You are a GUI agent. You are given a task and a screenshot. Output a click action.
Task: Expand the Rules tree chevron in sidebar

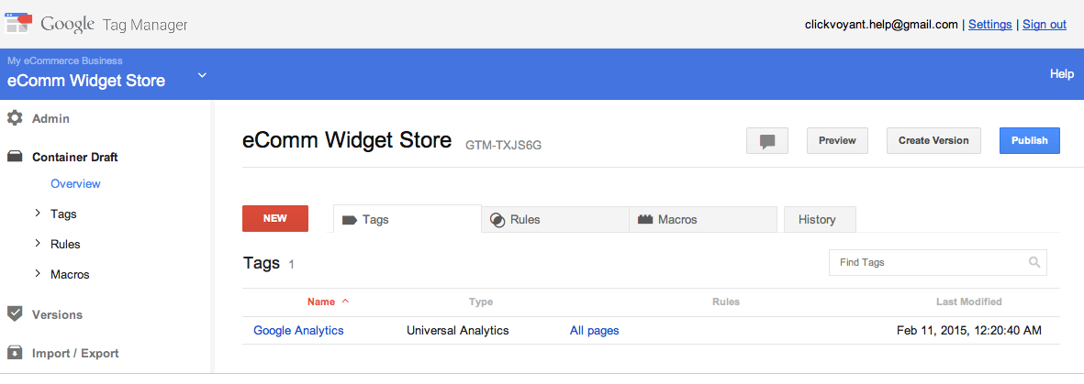pos(38,244)
